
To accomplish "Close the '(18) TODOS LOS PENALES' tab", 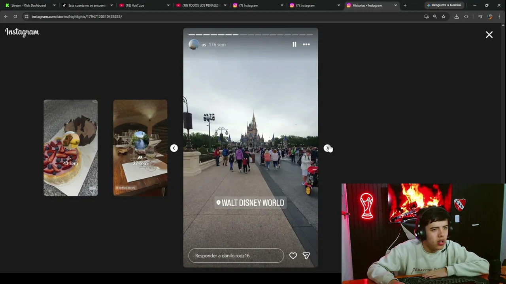I will click(x=225, y=6).
